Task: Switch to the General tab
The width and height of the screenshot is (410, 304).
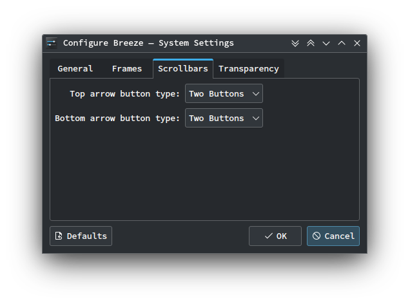Action: pos(75,68)
